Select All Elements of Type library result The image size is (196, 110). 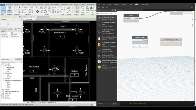107,18
